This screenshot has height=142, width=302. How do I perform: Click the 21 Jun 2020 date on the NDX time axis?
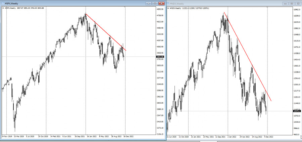[x=172, y=137]
